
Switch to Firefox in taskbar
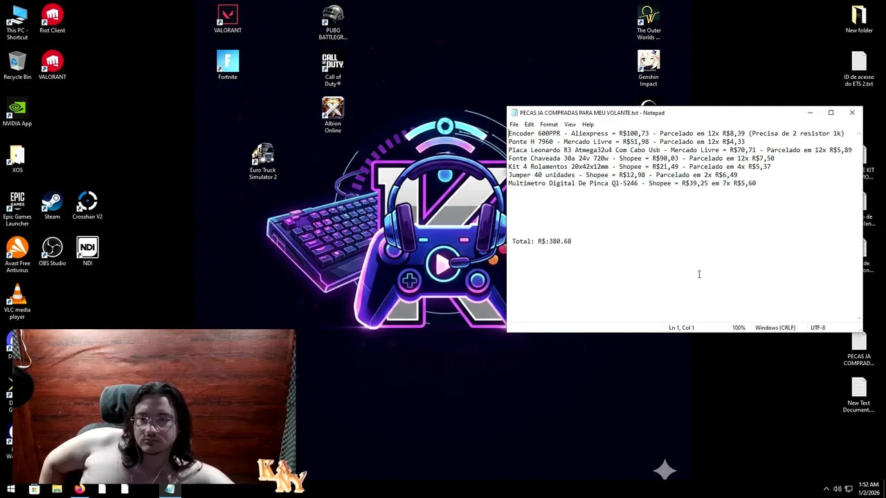(80, 490)
